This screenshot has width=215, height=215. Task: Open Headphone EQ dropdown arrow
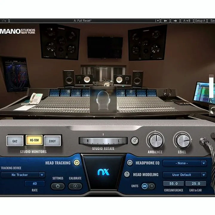[204, 163]
